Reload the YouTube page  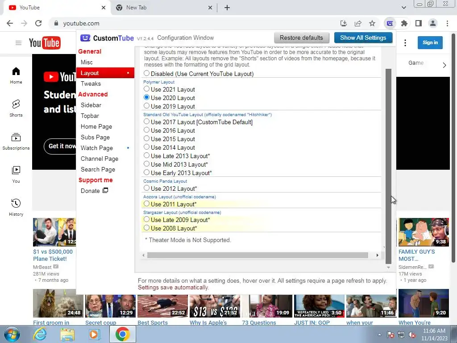pos(38,23)
